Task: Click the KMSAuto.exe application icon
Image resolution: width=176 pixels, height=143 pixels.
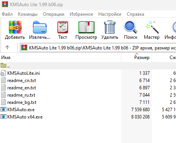Action: pyautogui.click(x=3, y=110)
